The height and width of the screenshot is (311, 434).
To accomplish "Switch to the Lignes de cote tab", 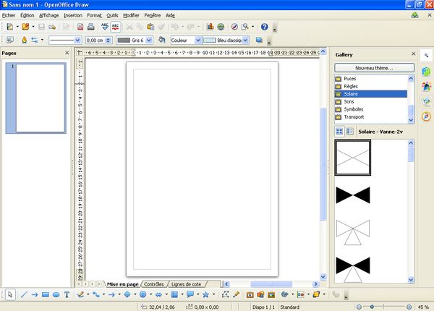I will pos(187,284).
